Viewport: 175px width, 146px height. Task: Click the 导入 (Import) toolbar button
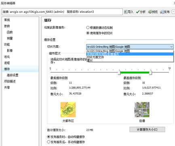(129, 12)
